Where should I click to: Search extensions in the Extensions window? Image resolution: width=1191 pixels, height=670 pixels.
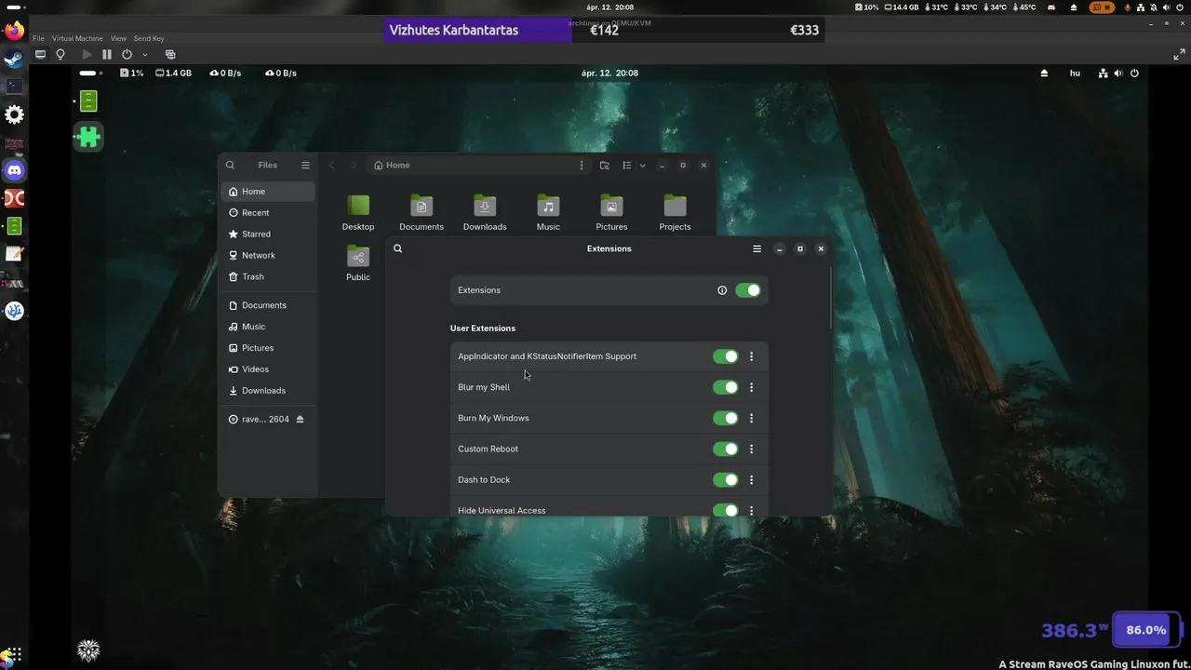pyautogui.click(x=398, y=248)
